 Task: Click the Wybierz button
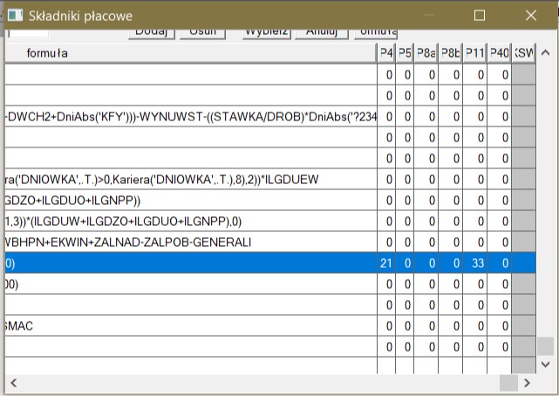point(265,31)
